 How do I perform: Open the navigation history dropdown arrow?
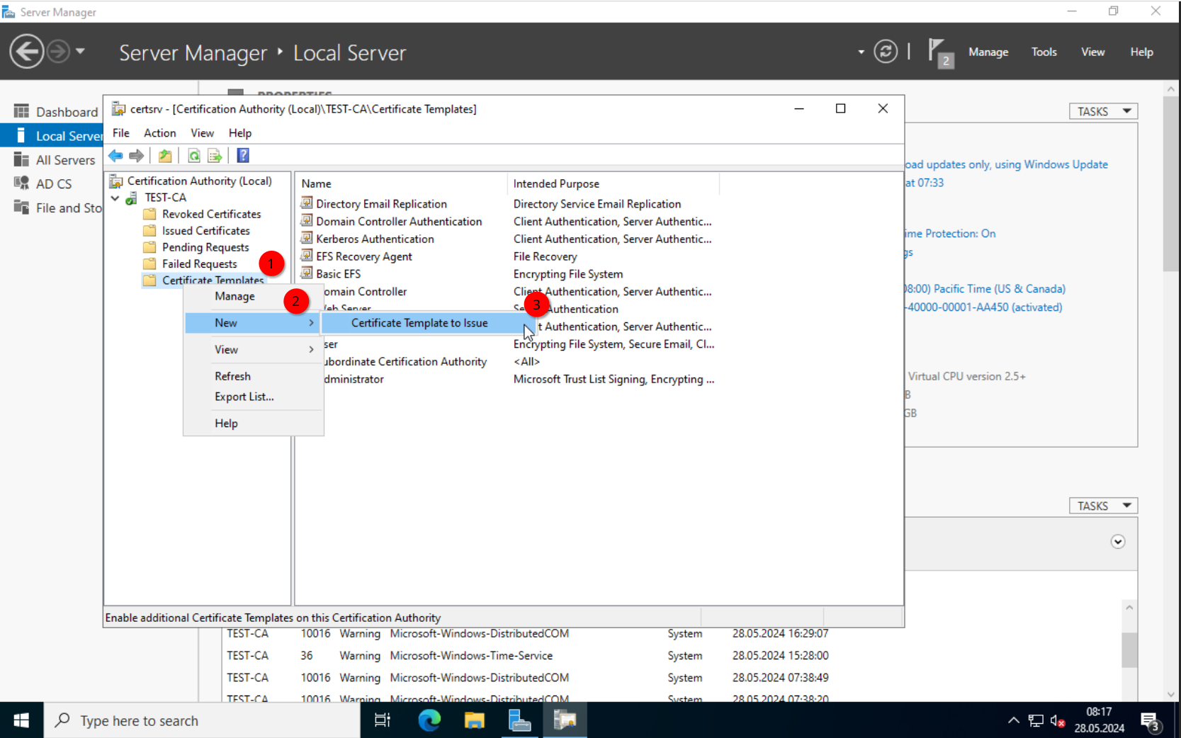[80, 51]
